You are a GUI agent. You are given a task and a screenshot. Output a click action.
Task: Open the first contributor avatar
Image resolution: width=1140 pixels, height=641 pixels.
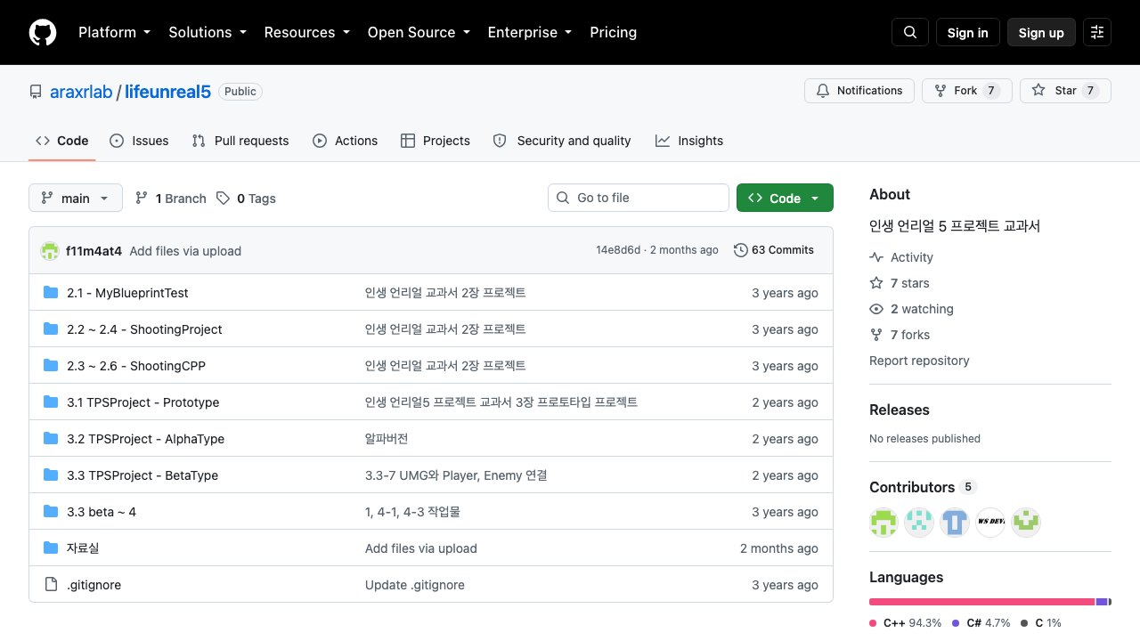[x=883, y=523]
